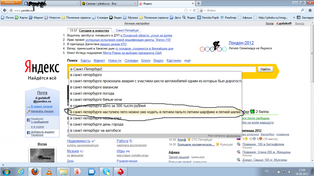Screen dimensions: 314x176
Task: Select suggestion 'в санкт-петербурге день города'
Action: click(155, 124)
